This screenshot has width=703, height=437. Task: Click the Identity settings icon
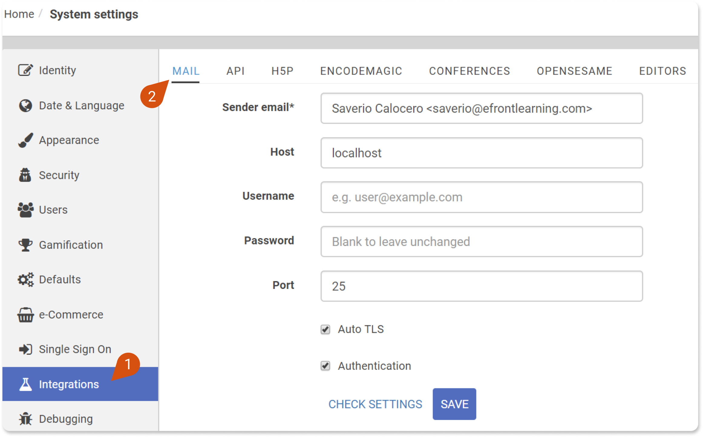point(23,70)
